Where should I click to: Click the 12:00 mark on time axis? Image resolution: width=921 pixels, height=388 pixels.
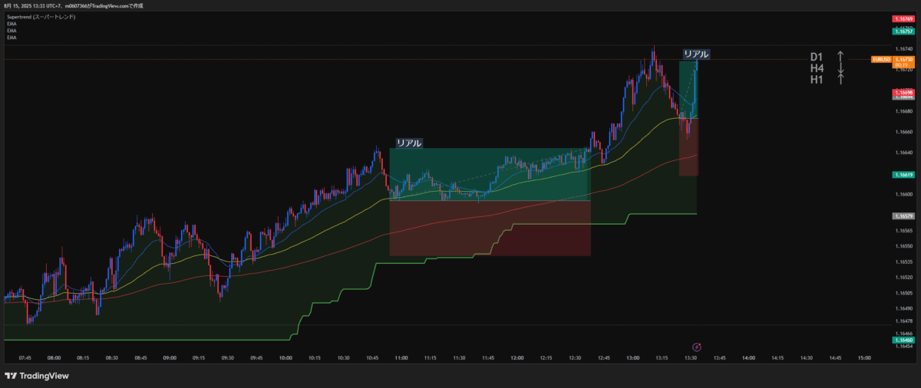(517, 357)
